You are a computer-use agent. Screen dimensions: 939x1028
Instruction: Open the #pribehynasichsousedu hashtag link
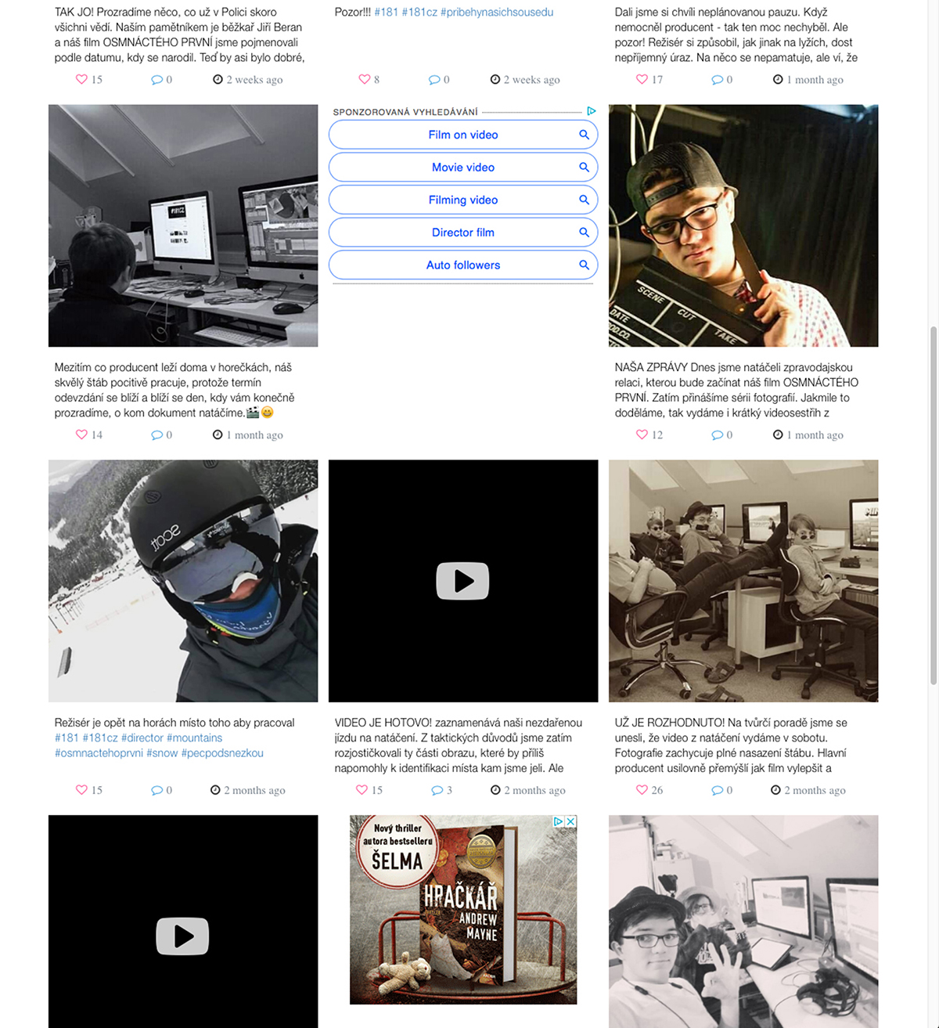(x=497, y=13)
